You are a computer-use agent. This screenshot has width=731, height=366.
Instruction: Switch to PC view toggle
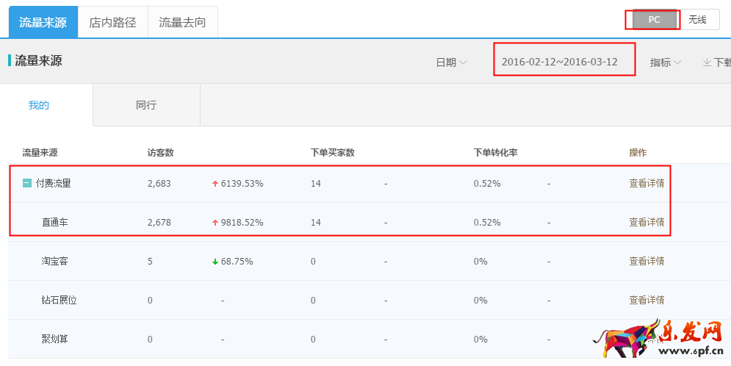pos(654,20)
